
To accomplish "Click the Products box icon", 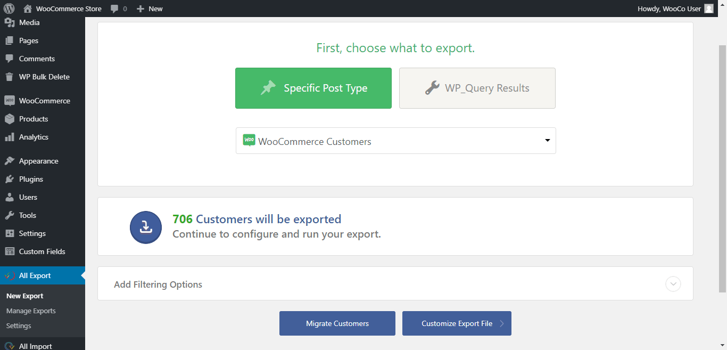I will tap(9, 119).
